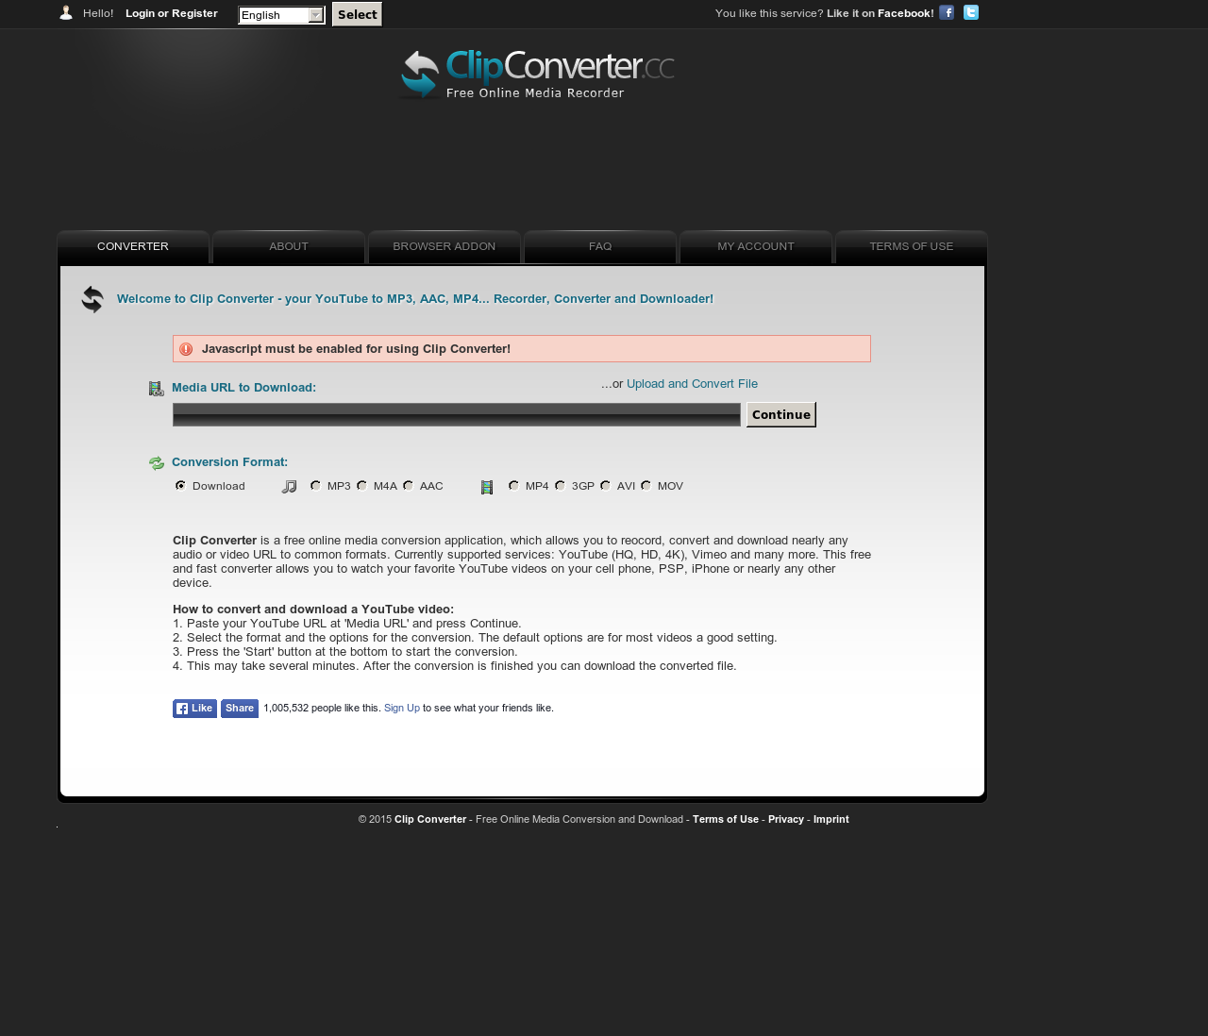Open the footer Terms of Use link
1208x1036 pixels.
click(726, 819)
